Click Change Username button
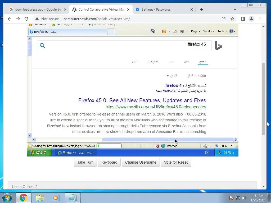The image size is (271, 203). 141,162
